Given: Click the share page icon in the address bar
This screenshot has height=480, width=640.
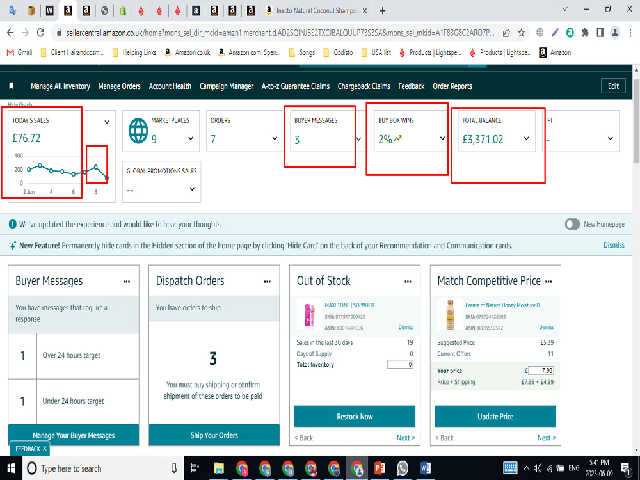Looking at the screenshot, I should coord(506,33).
